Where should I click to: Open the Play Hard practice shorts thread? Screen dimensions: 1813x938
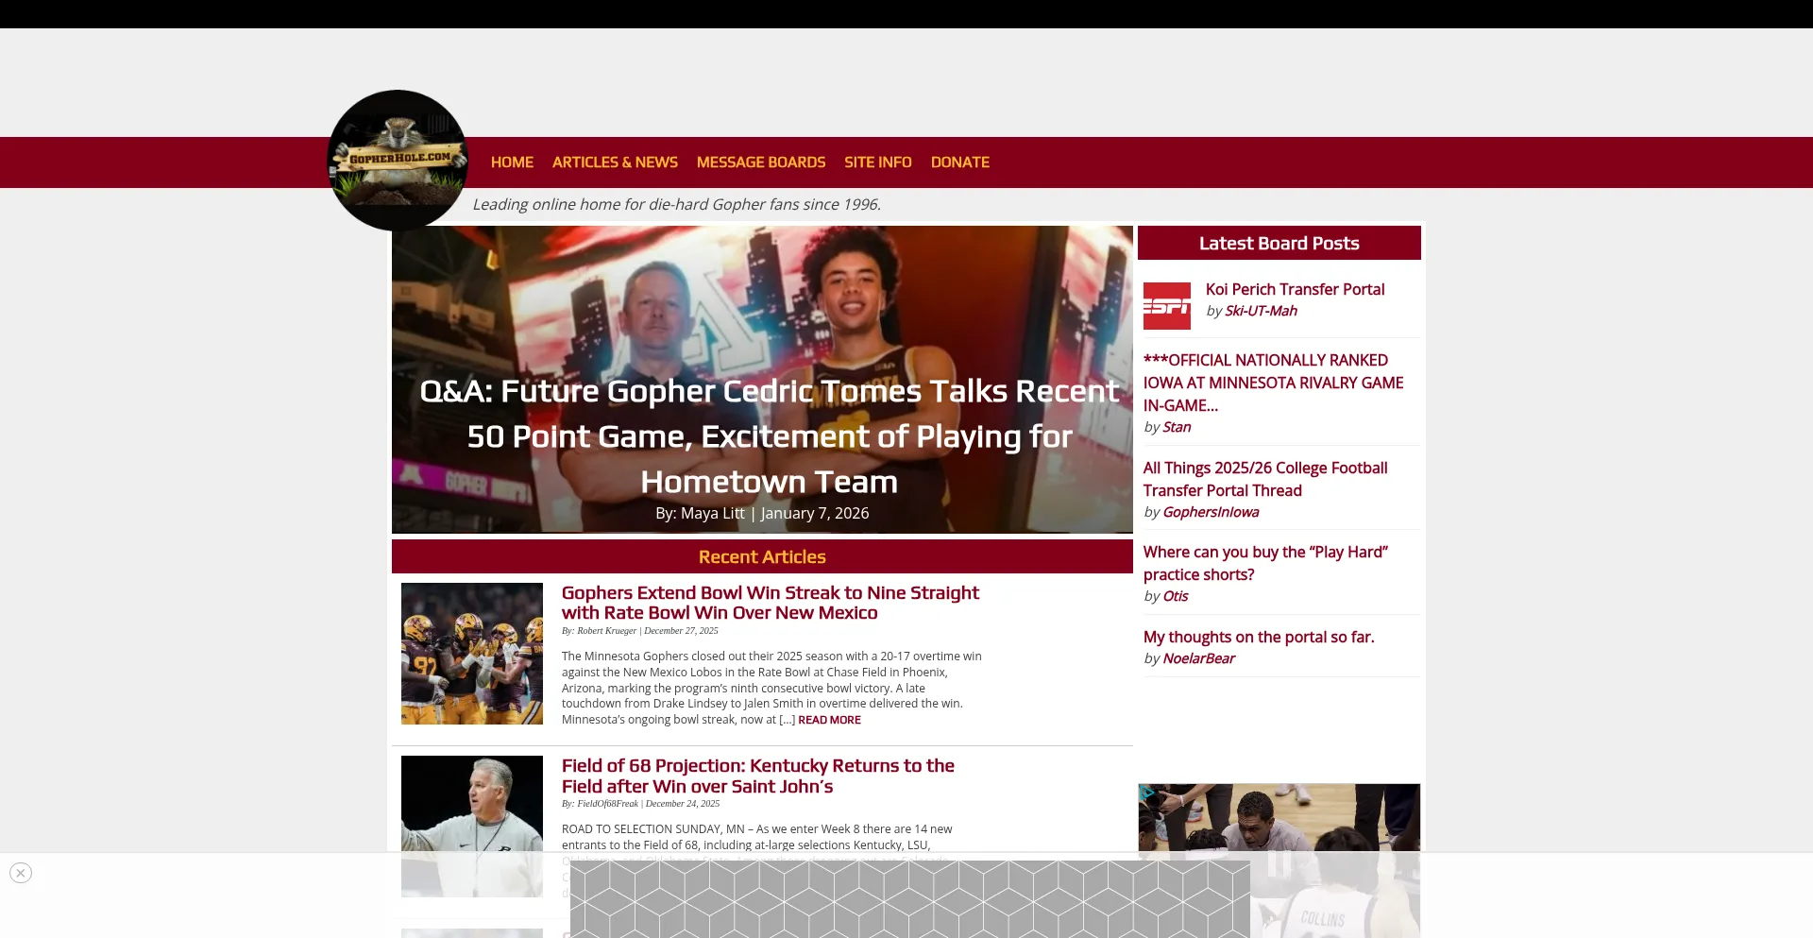[x=1264, y=563]
